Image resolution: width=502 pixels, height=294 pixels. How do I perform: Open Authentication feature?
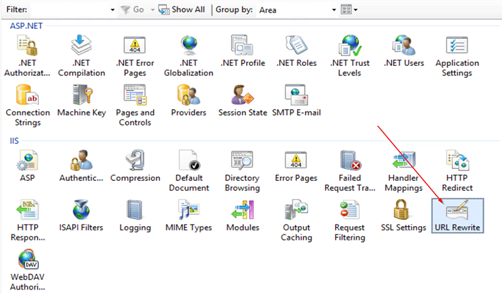[82, 166]
